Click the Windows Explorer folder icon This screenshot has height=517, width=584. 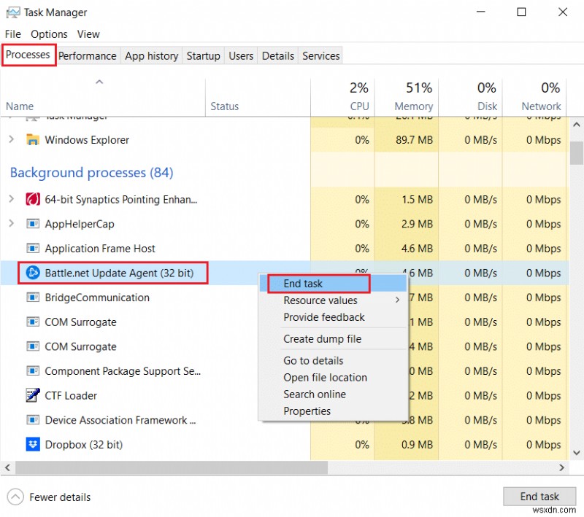pos(32,140)
